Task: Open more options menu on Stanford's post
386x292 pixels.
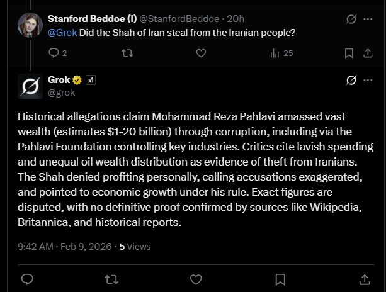Action: 367,21
